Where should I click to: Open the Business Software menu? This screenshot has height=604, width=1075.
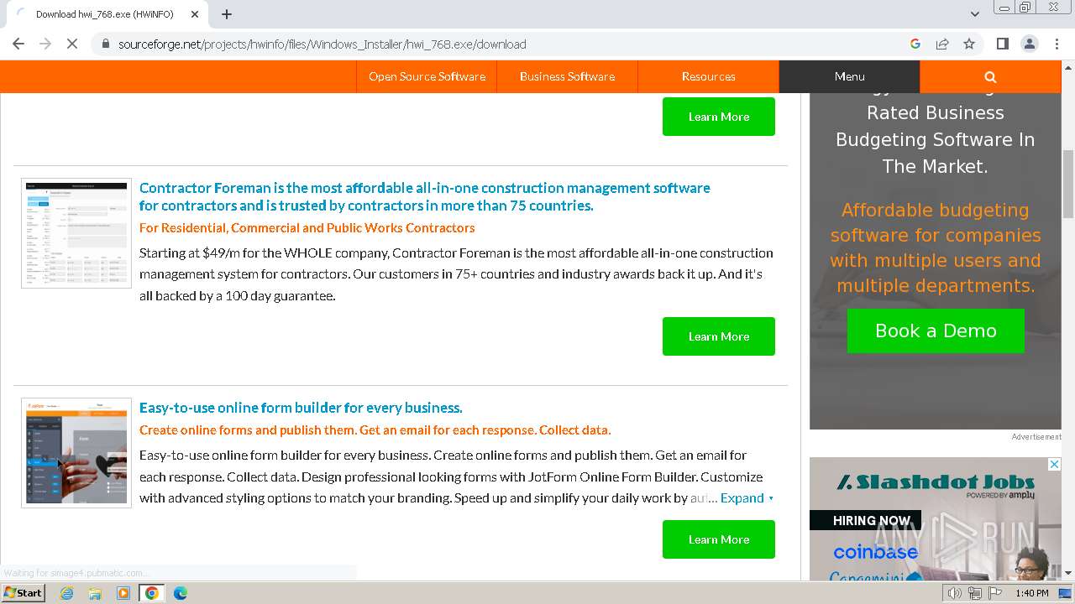point(567,76)
